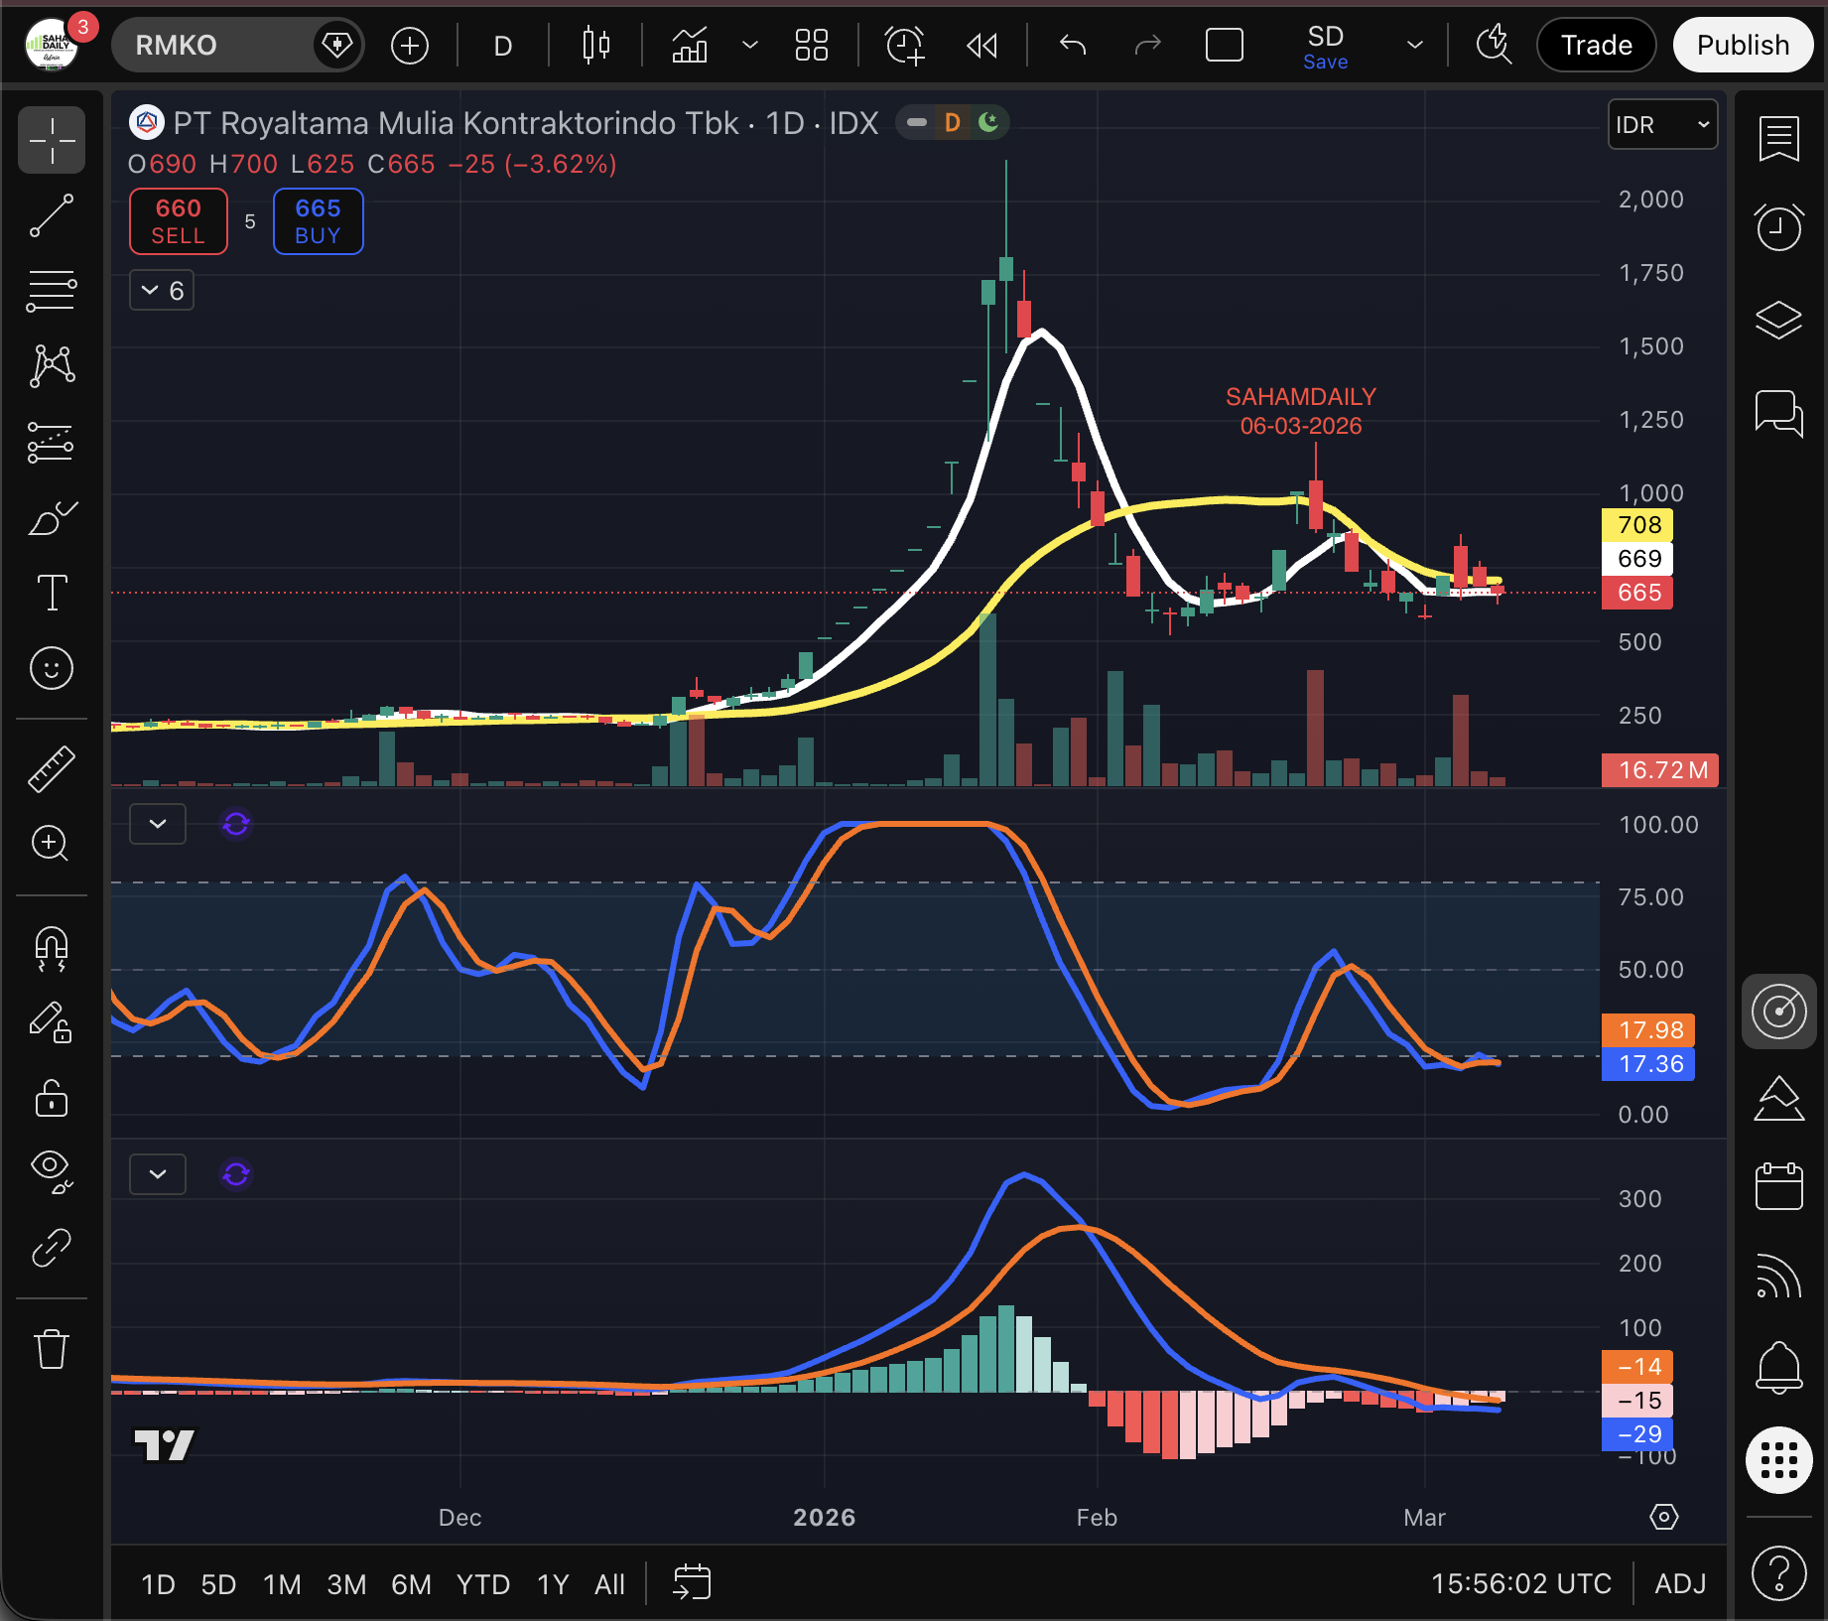
Task: Click the Publish button
Action: (1743, 46)
